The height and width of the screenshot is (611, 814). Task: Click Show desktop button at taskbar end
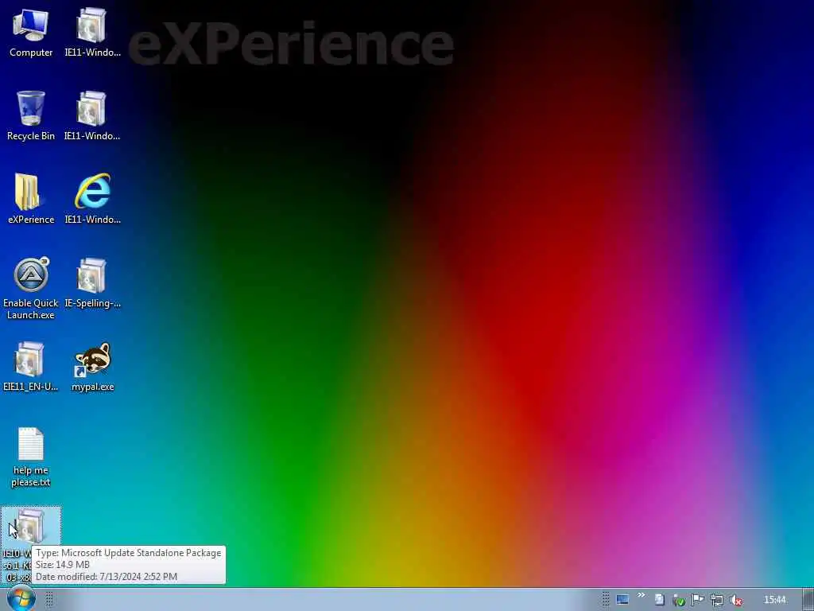click(808, 600)
